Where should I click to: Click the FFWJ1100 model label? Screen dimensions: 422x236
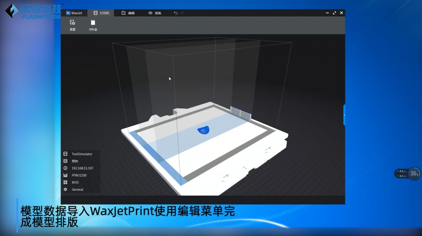pos(79,175)
